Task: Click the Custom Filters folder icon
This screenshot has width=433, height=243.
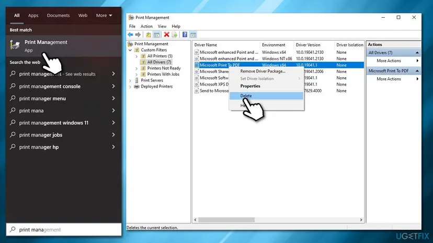Action: pyautogui.click(x=136, y=50)
